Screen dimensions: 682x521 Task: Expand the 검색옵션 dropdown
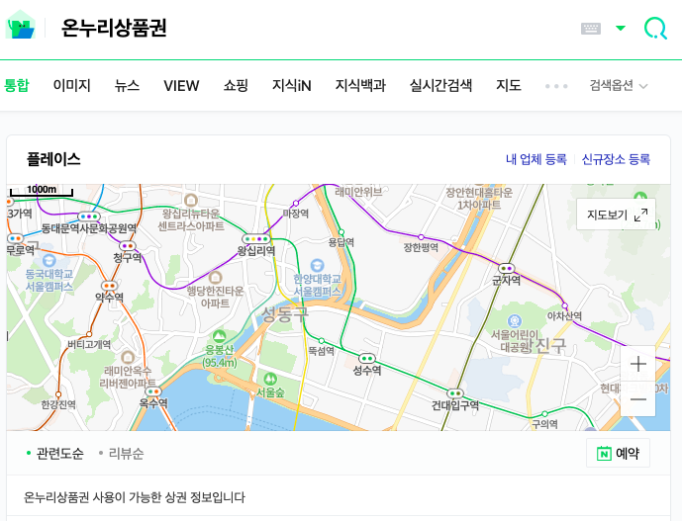pyautogui.click(x=619, y=85)
